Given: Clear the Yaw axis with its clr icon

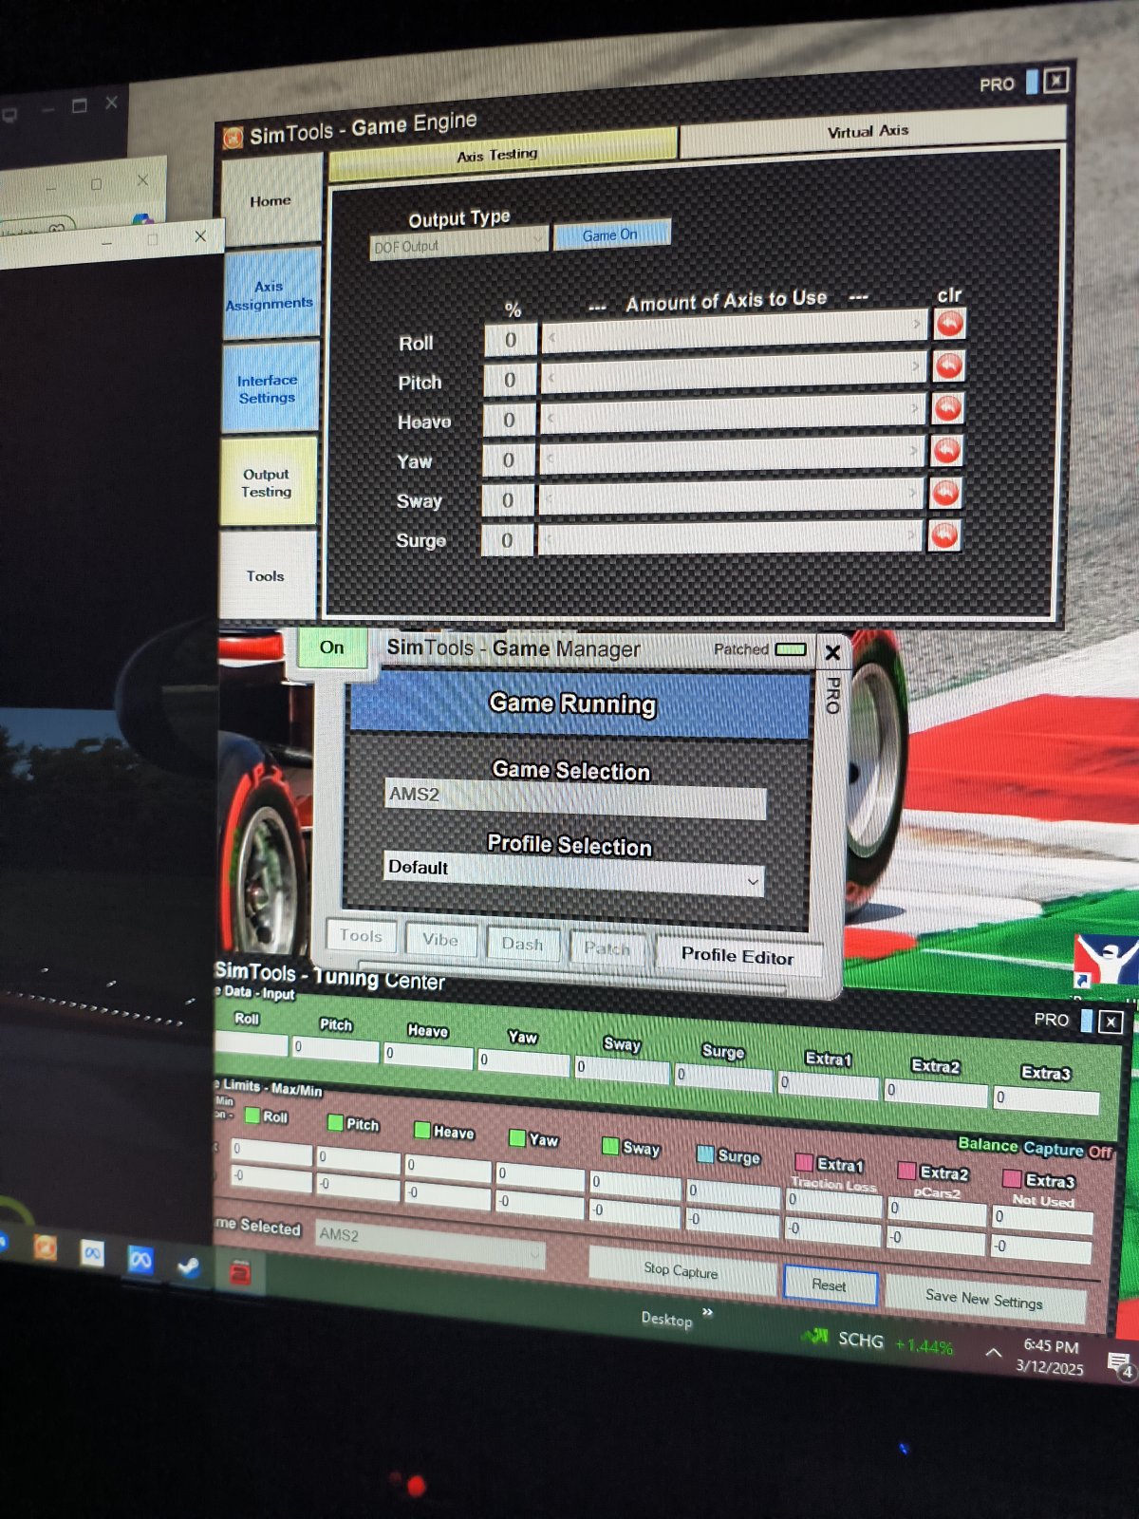Looking at the screenshot, I should [x=946, y=450].
